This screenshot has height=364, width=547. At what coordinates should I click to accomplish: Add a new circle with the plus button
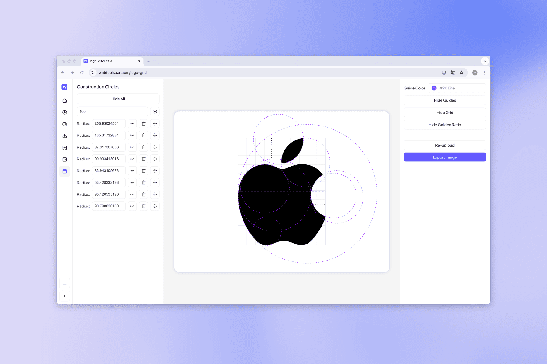pyautogui.click(x=155, y=112)
